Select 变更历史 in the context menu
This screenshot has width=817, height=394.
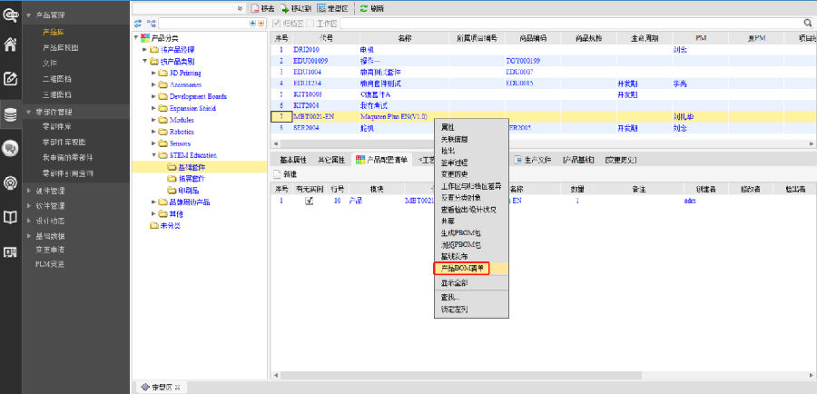[454, 173]
